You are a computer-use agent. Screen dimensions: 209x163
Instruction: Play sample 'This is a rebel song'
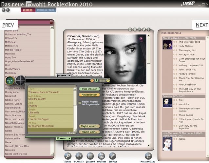coord(175,42)
